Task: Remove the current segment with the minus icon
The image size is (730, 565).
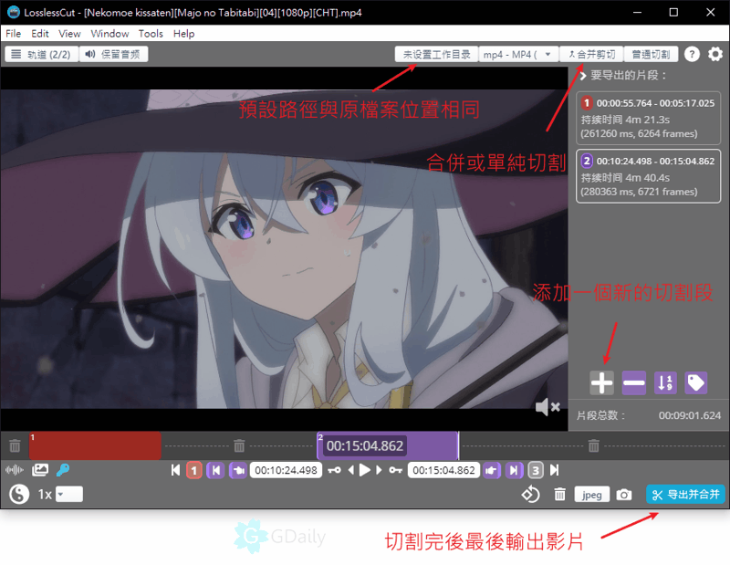Action: [x=633, y=382]
